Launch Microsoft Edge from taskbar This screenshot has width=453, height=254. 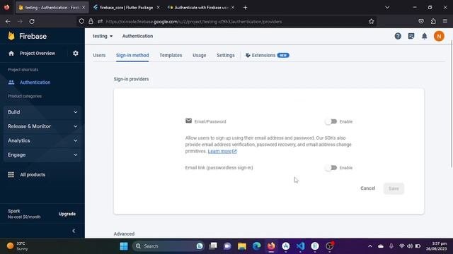256,246
